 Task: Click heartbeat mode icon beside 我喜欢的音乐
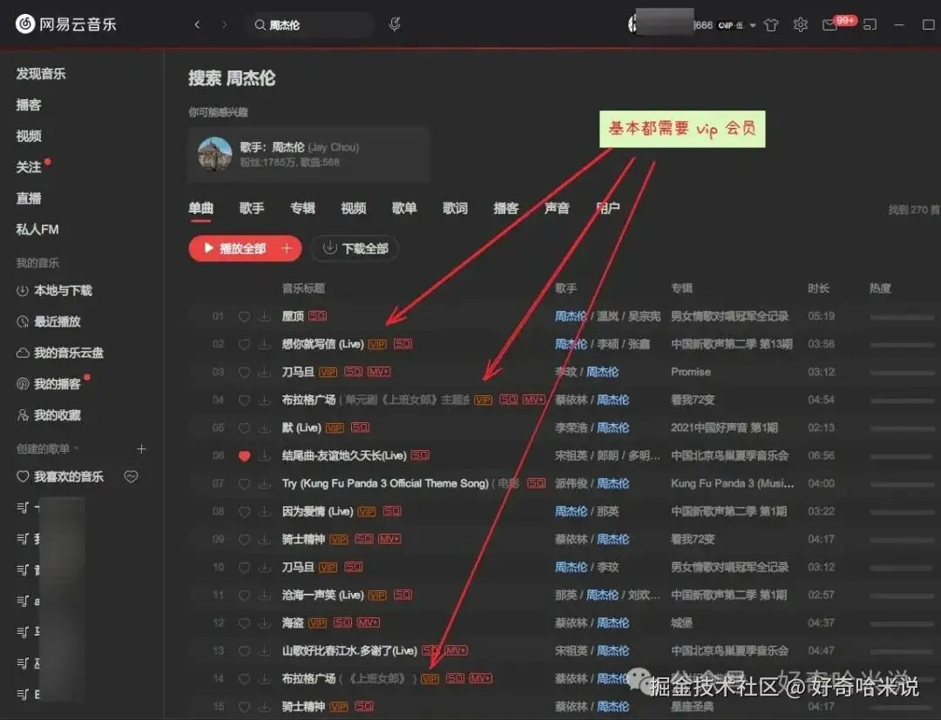[131, 476]
